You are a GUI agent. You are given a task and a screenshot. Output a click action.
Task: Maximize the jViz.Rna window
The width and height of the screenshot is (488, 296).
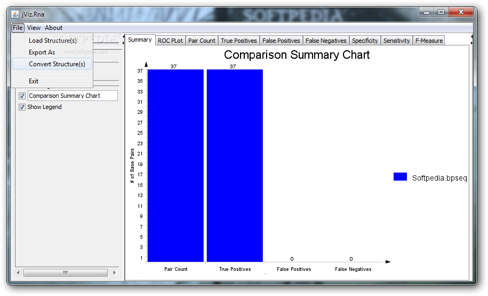(x=441, y=12)
